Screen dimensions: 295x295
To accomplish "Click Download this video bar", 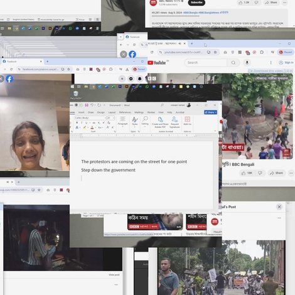I will [x=271, y=71].
